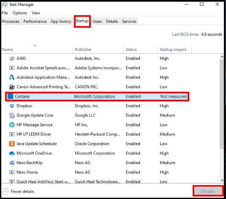The height and width of the screenshot is (199, 226).
Task: Click the Nero BackItUp icon
Action: (x=12, y=163)
